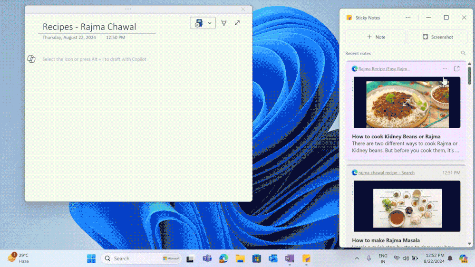Open the Rajma Recipe (Easy Rajm... source link
This screenshot has width=475, height=267.
pyautogui.click(x=384, y=69)
